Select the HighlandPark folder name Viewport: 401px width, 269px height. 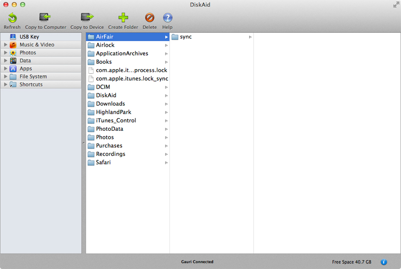(x=114, y=112)
